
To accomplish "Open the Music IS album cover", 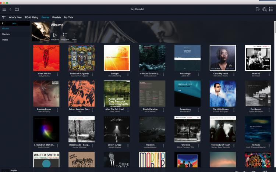I will tap(258, 58).
